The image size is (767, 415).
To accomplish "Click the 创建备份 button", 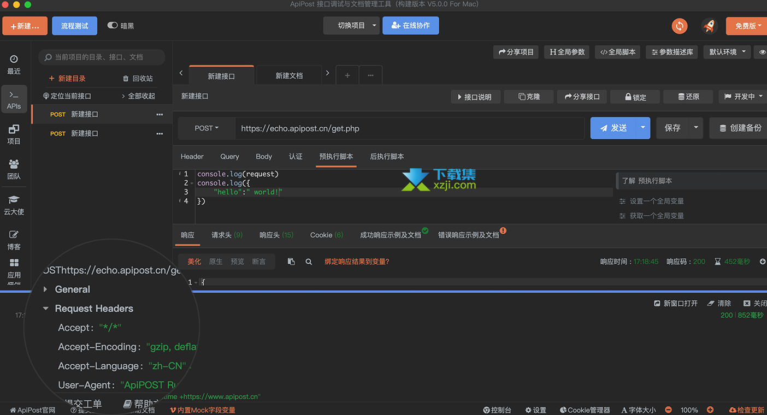I will tap(740, 128).
